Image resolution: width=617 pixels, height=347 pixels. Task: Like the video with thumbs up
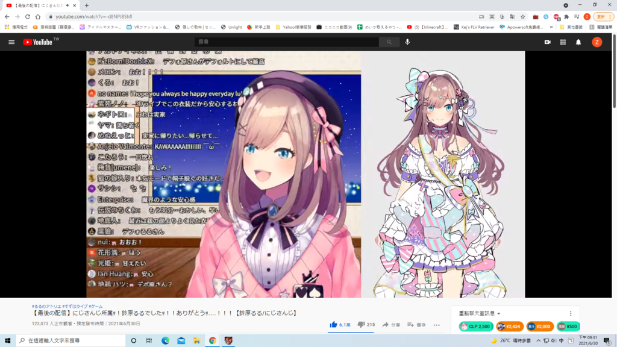[340, 325]
